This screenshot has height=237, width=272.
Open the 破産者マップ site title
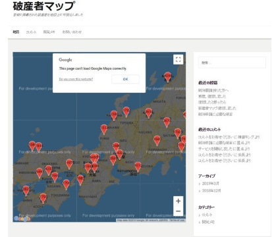(44, 6)
